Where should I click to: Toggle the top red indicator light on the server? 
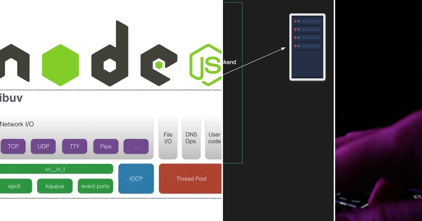pos(295,21)
